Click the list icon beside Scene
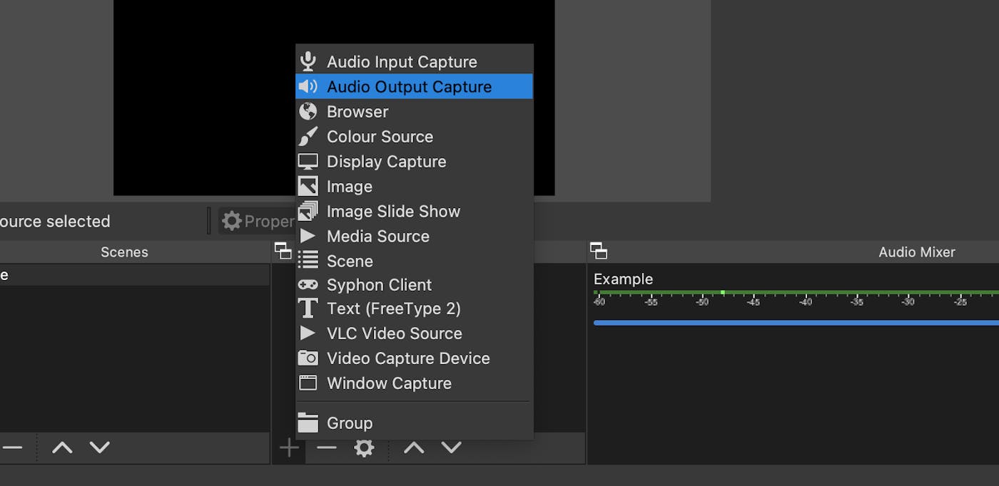The width and height of the screenshot is (999, 486). (308, 261)
